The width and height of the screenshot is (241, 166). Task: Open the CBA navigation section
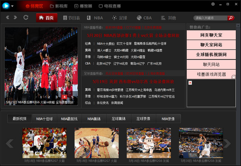click(x=144, y=18)
